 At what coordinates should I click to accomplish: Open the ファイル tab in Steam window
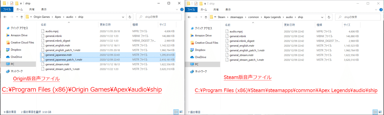coord(191,10)
